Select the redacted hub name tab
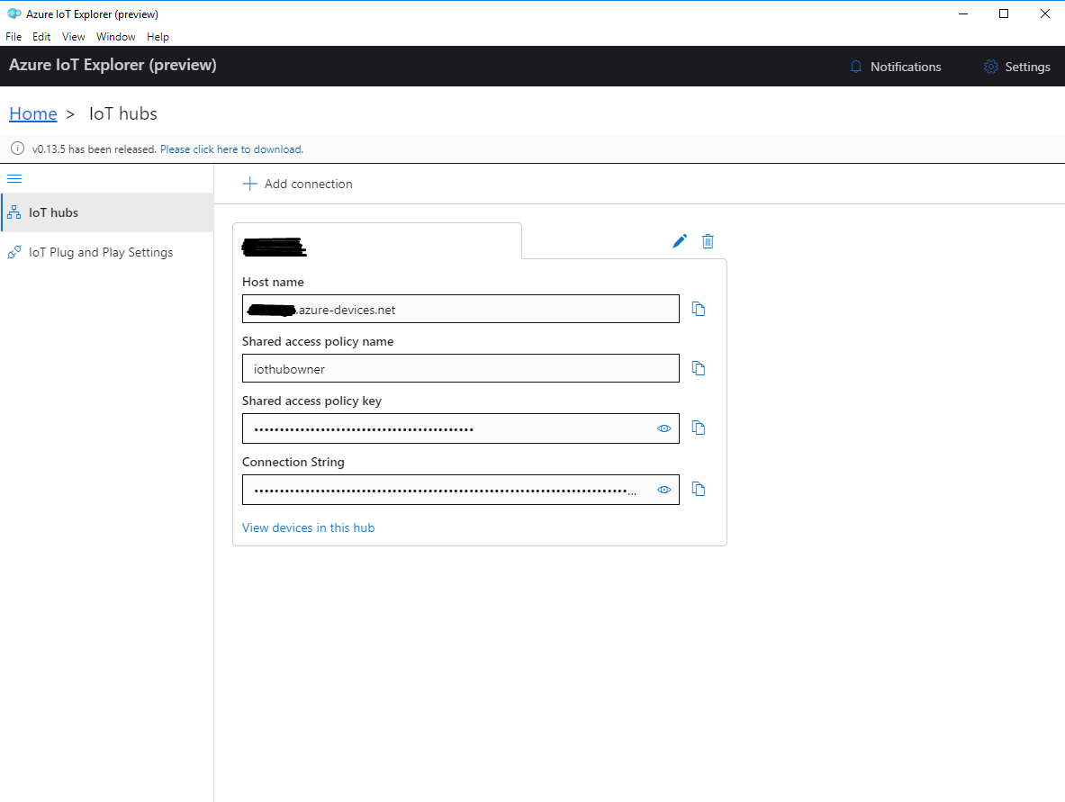The width and height of the screenshot is (1065, 802). click(377, 241)
